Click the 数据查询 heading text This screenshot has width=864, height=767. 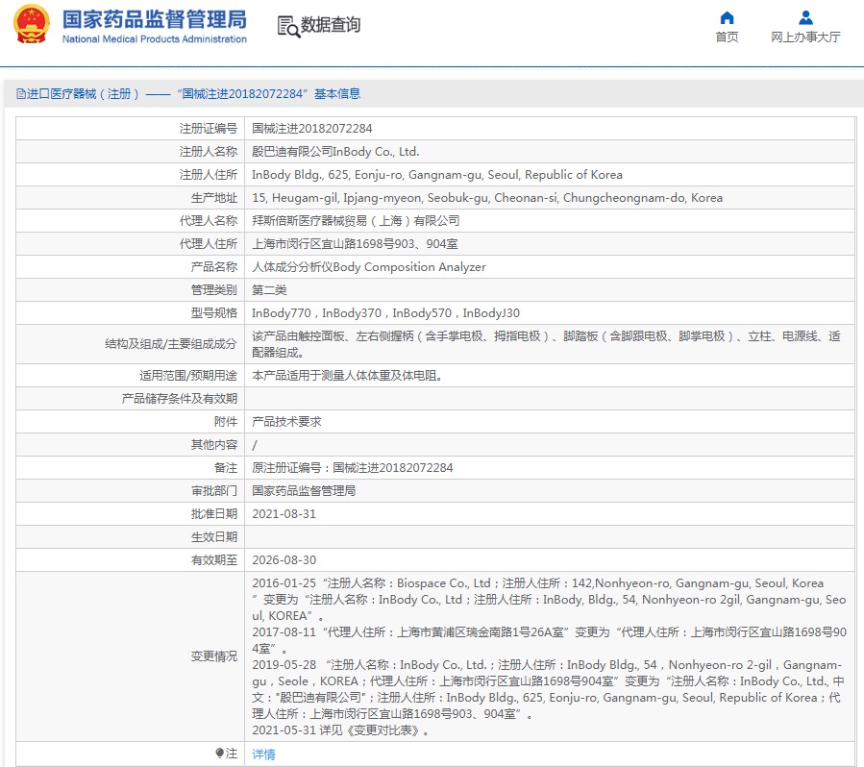(331, 25)
